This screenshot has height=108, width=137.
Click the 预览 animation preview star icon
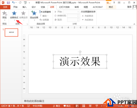[x=5, y=13]
